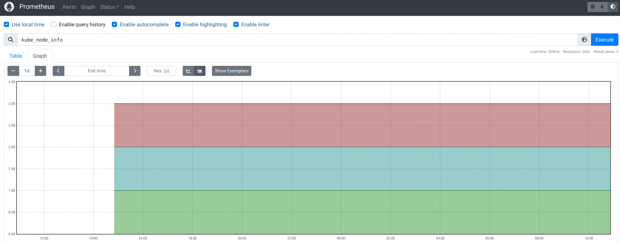
Task: Click the Show Exemplars button
Action: [231, 71]
